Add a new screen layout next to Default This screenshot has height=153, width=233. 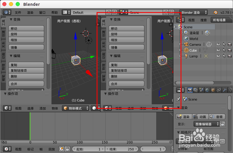click(x=109, y=12)
